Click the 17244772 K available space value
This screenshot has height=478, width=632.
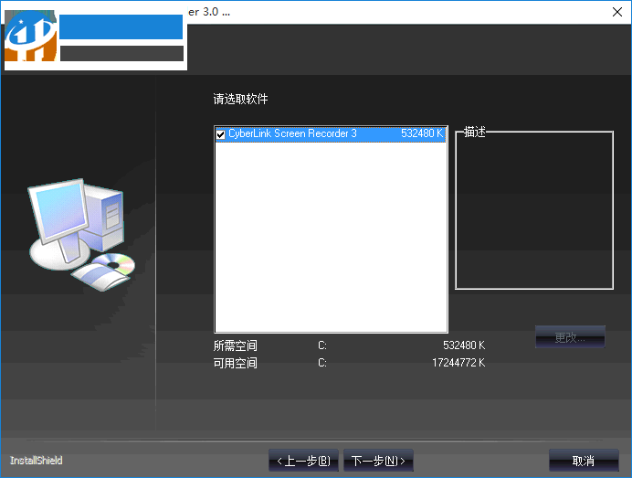458,363
